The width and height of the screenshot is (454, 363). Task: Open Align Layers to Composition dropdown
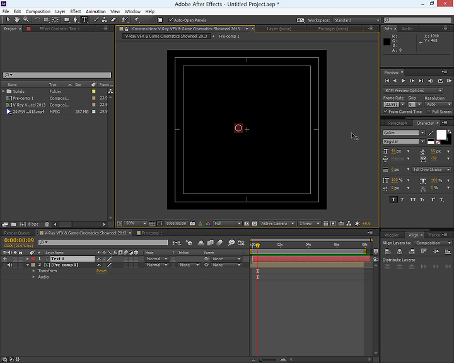tap(433, 243)
